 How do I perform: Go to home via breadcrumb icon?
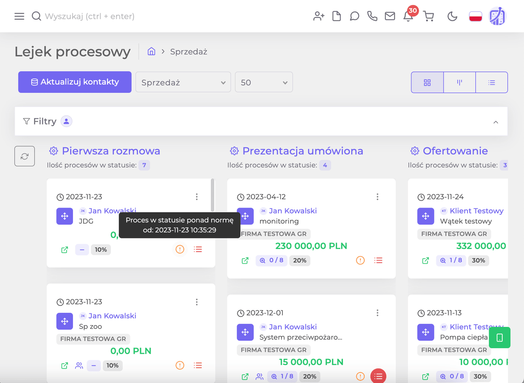coord(152,51)
